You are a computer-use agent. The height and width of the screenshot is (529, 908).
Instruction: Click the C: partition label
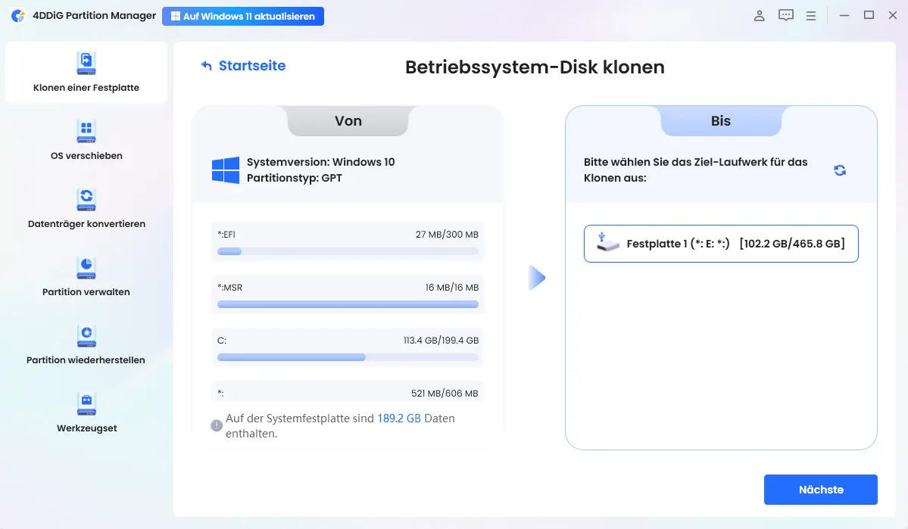coord(222,341)
